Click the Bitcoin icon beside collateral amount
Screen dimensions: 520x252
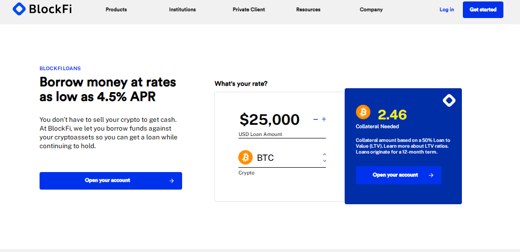point(363,113)
